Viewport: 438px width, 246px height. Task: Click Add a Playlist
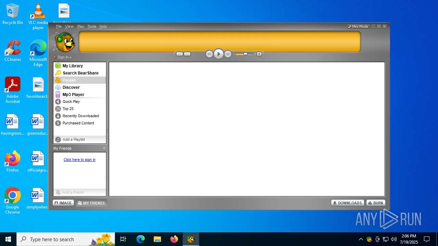point(79,139)
